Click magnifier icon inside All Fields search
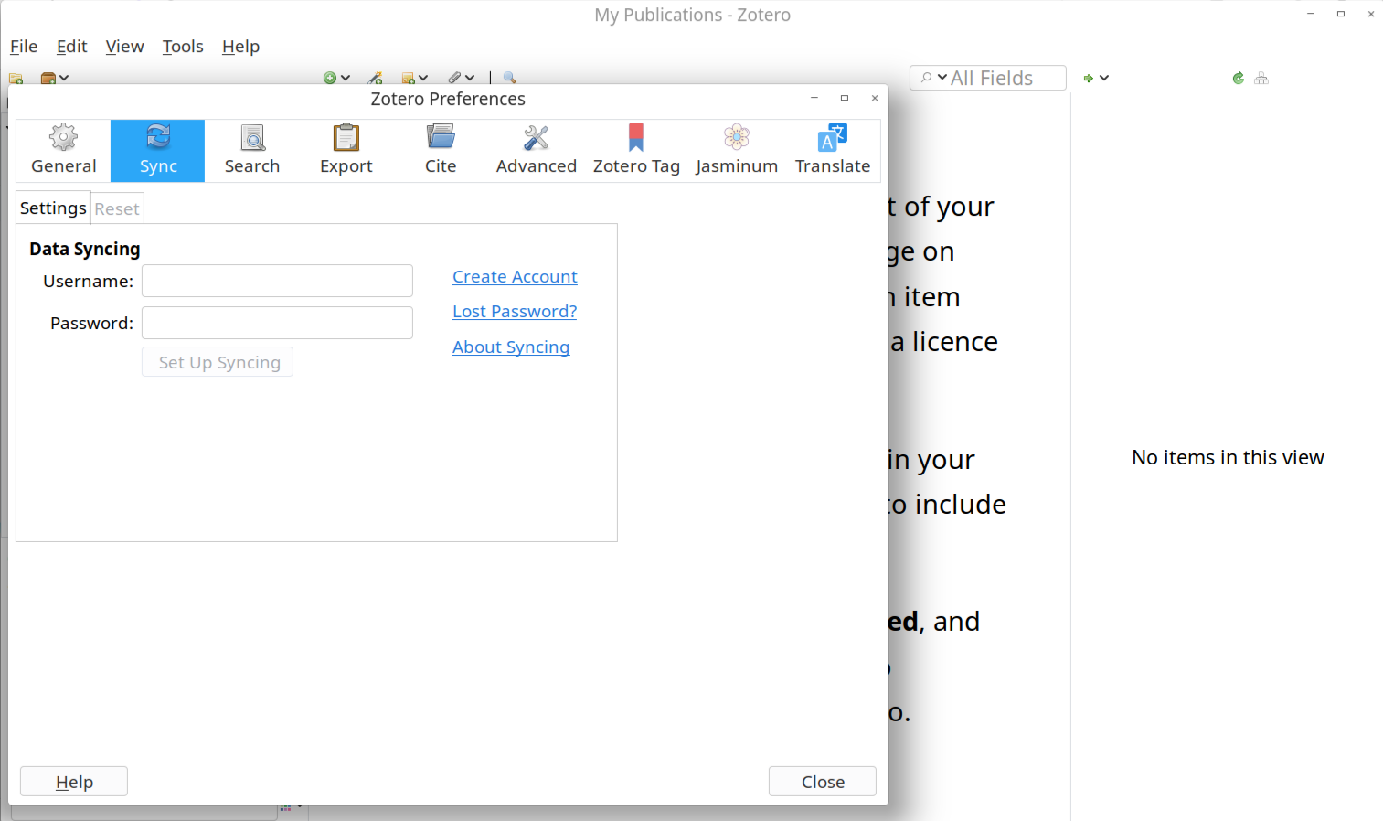1383x821 pixels. pos(926,78)
